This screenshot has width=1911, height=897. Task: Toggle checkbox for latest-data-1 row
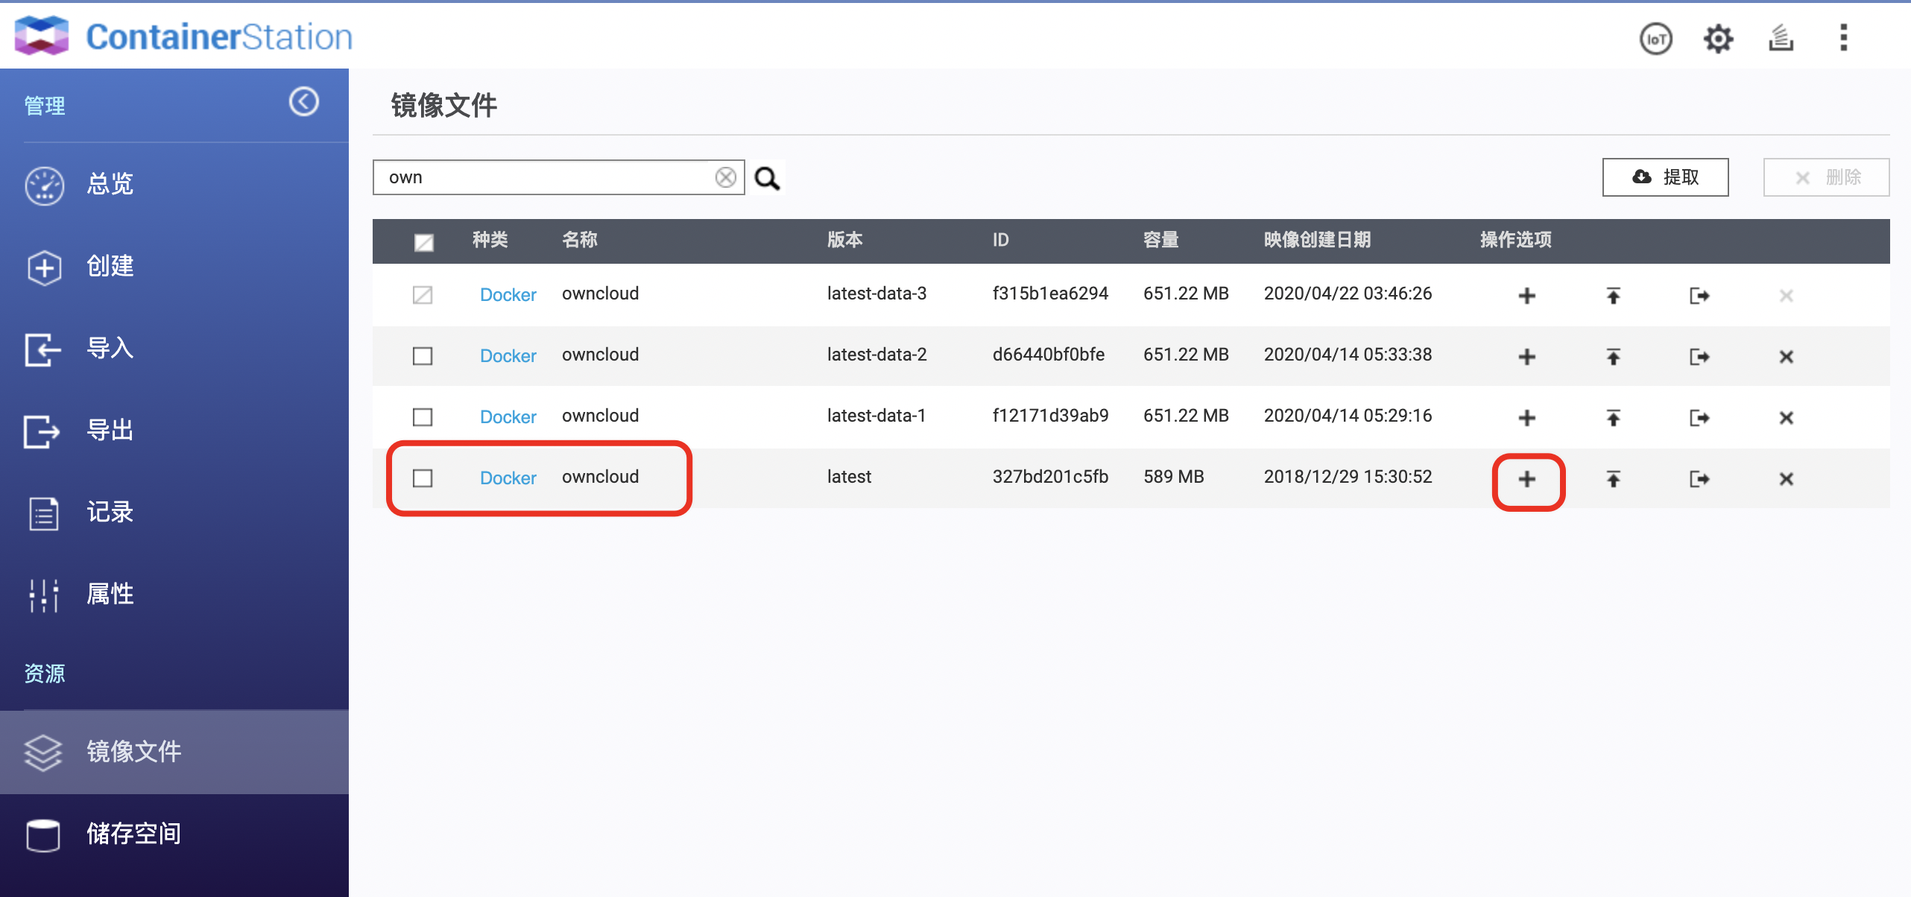[423, 417]
